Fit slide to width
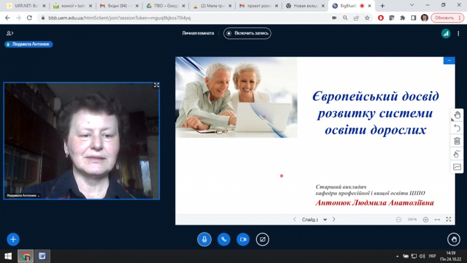 437,220
